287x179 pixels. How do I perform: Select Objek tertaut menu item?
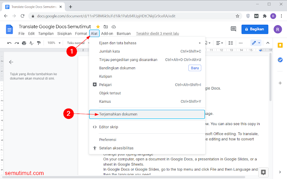point(147,93)
